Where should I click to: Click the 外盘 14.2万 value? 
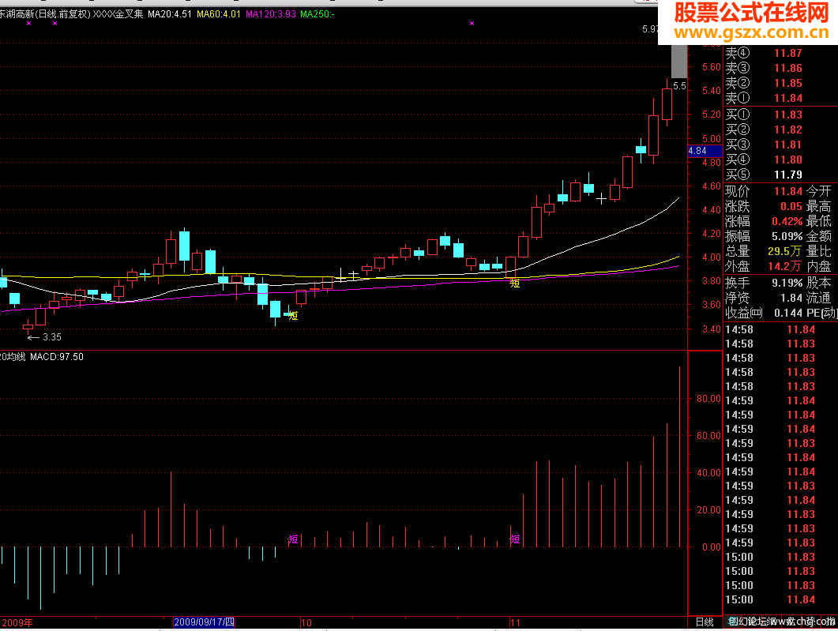(784, 266)
